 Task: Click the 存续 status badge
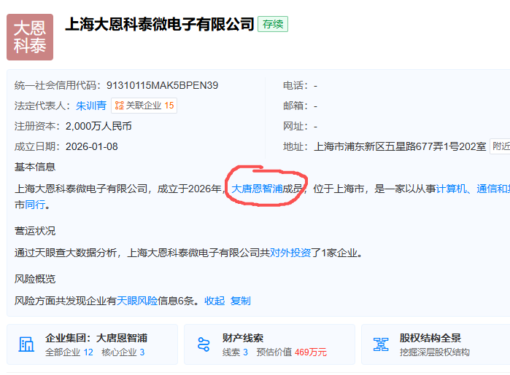pos(273,24)
